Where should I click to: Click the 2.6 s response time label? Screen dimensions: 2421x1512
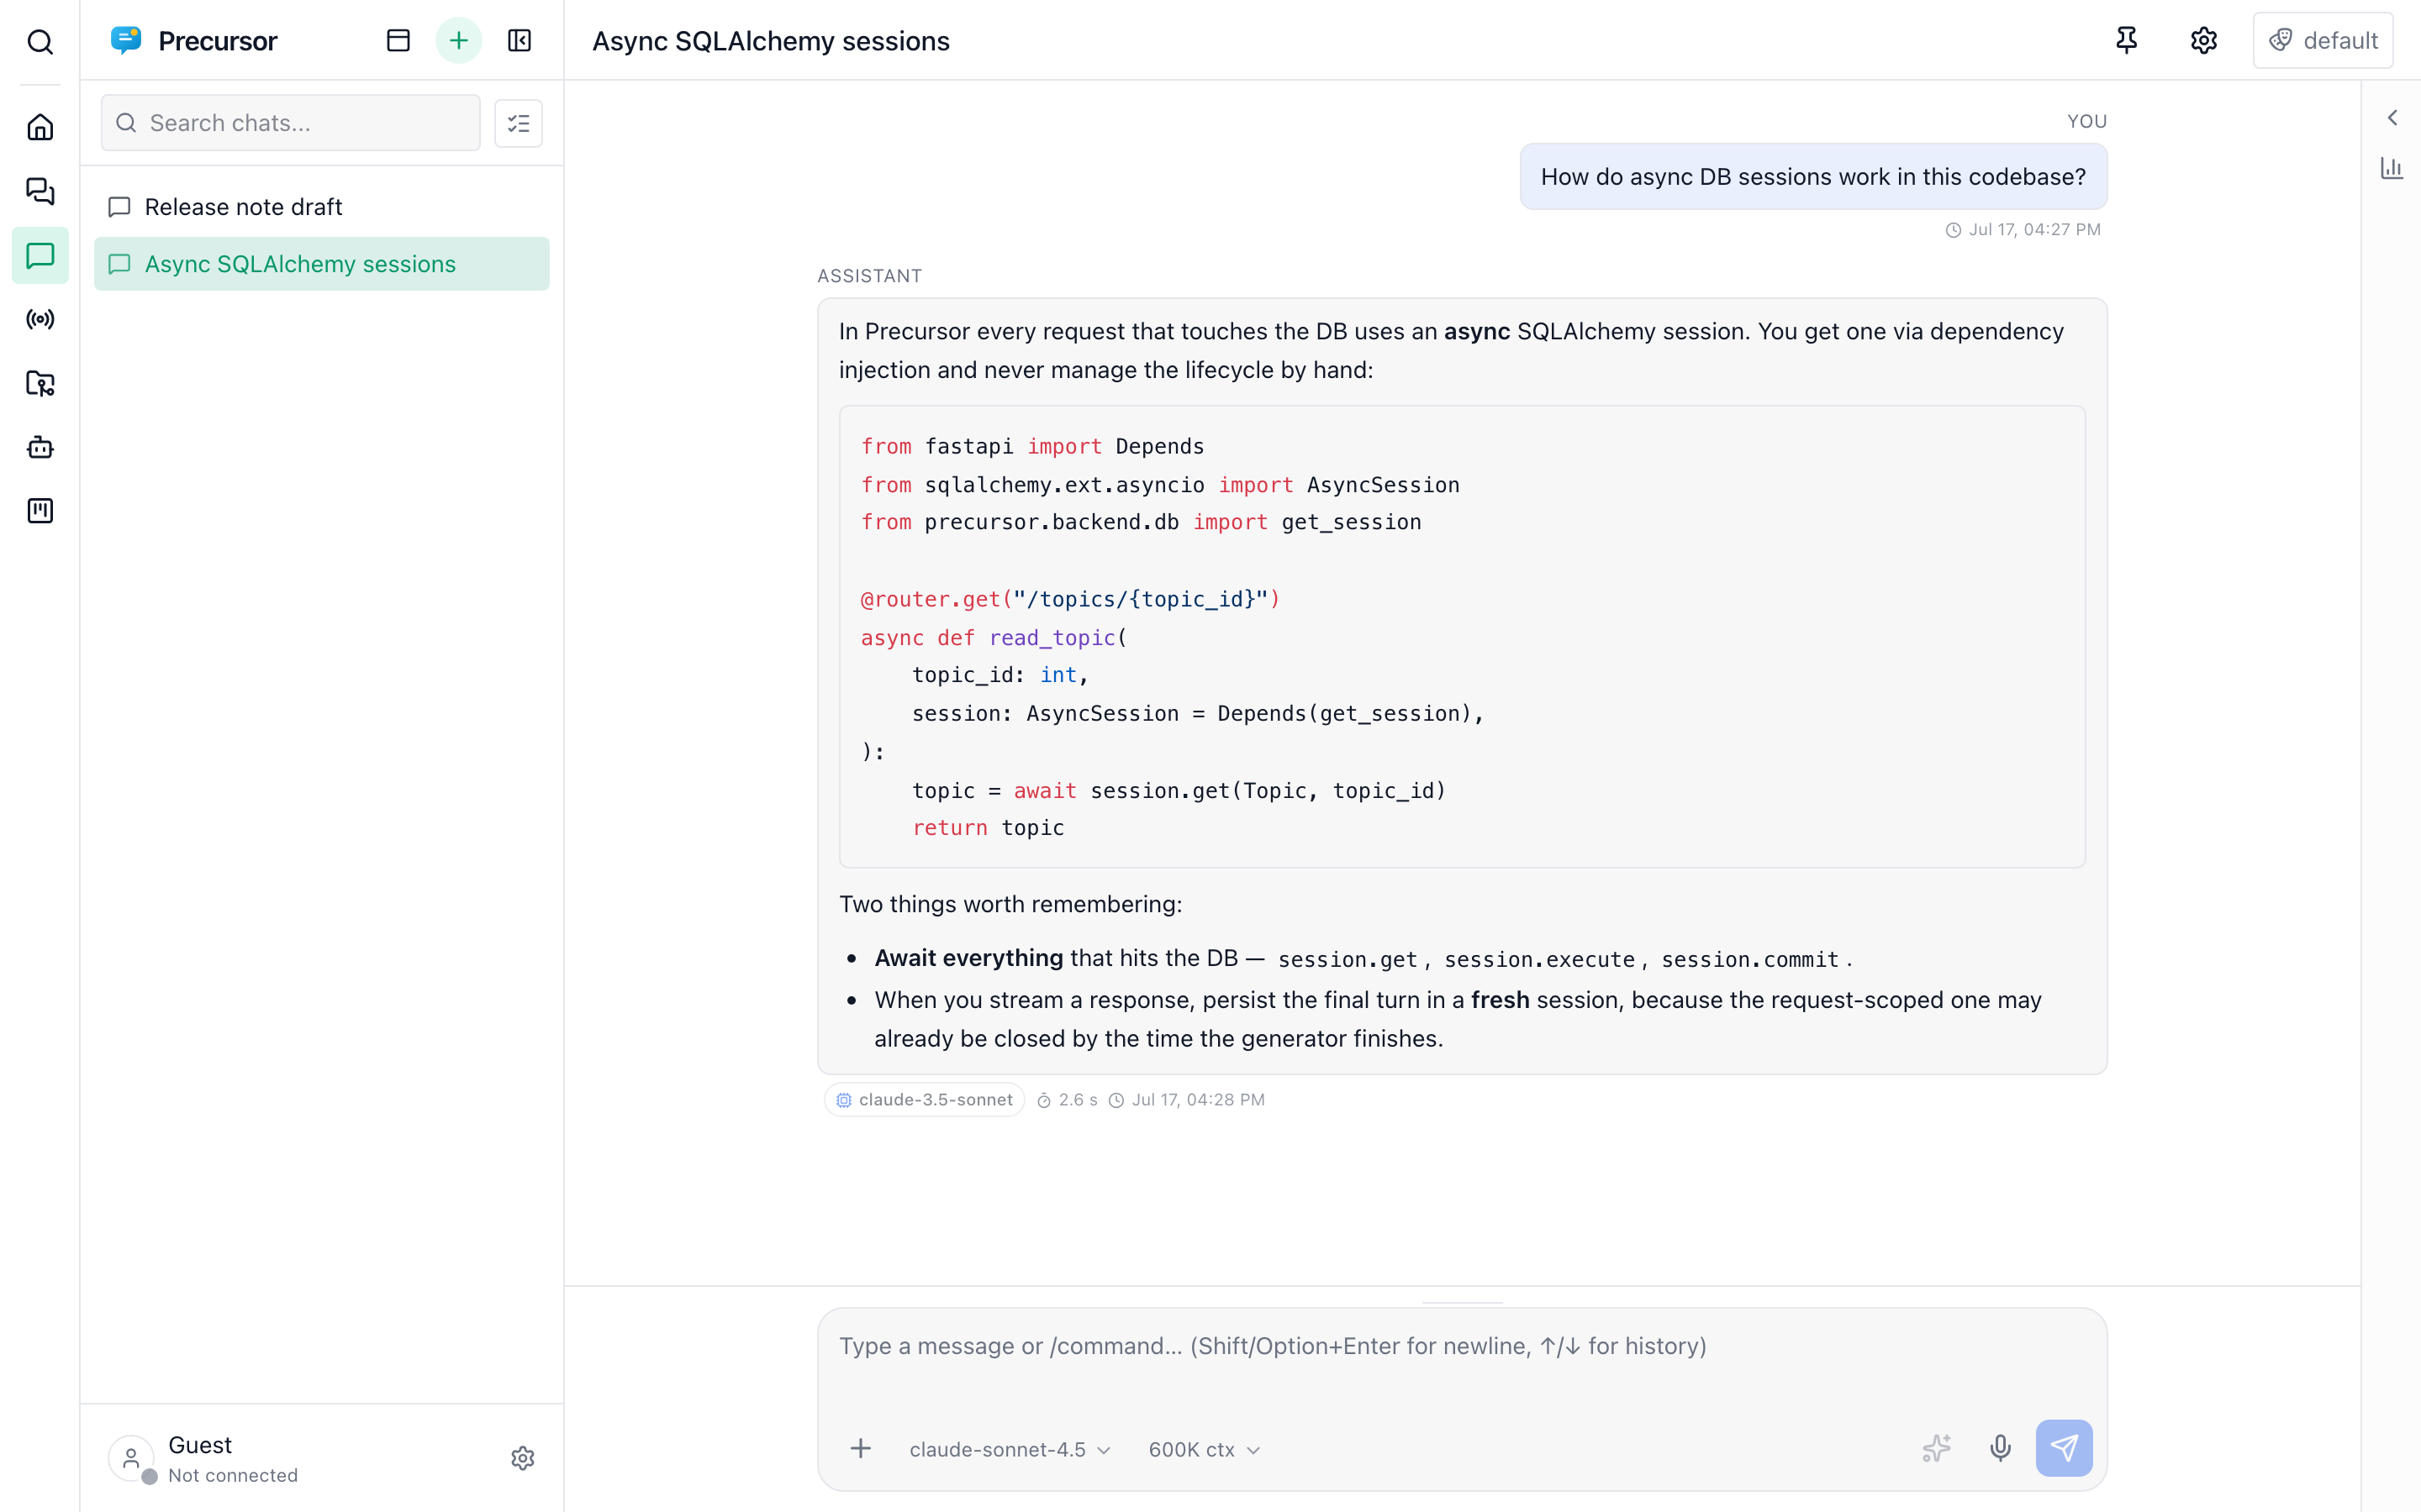1078,1099
